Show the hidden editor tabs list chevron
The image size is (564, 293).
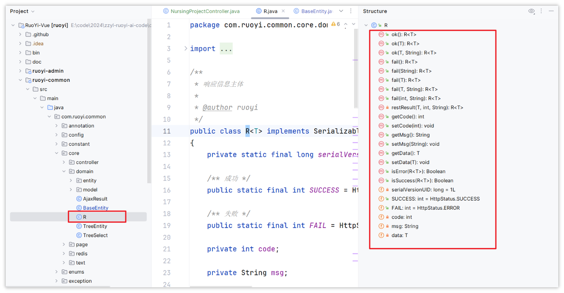click(x=341, y=11)
